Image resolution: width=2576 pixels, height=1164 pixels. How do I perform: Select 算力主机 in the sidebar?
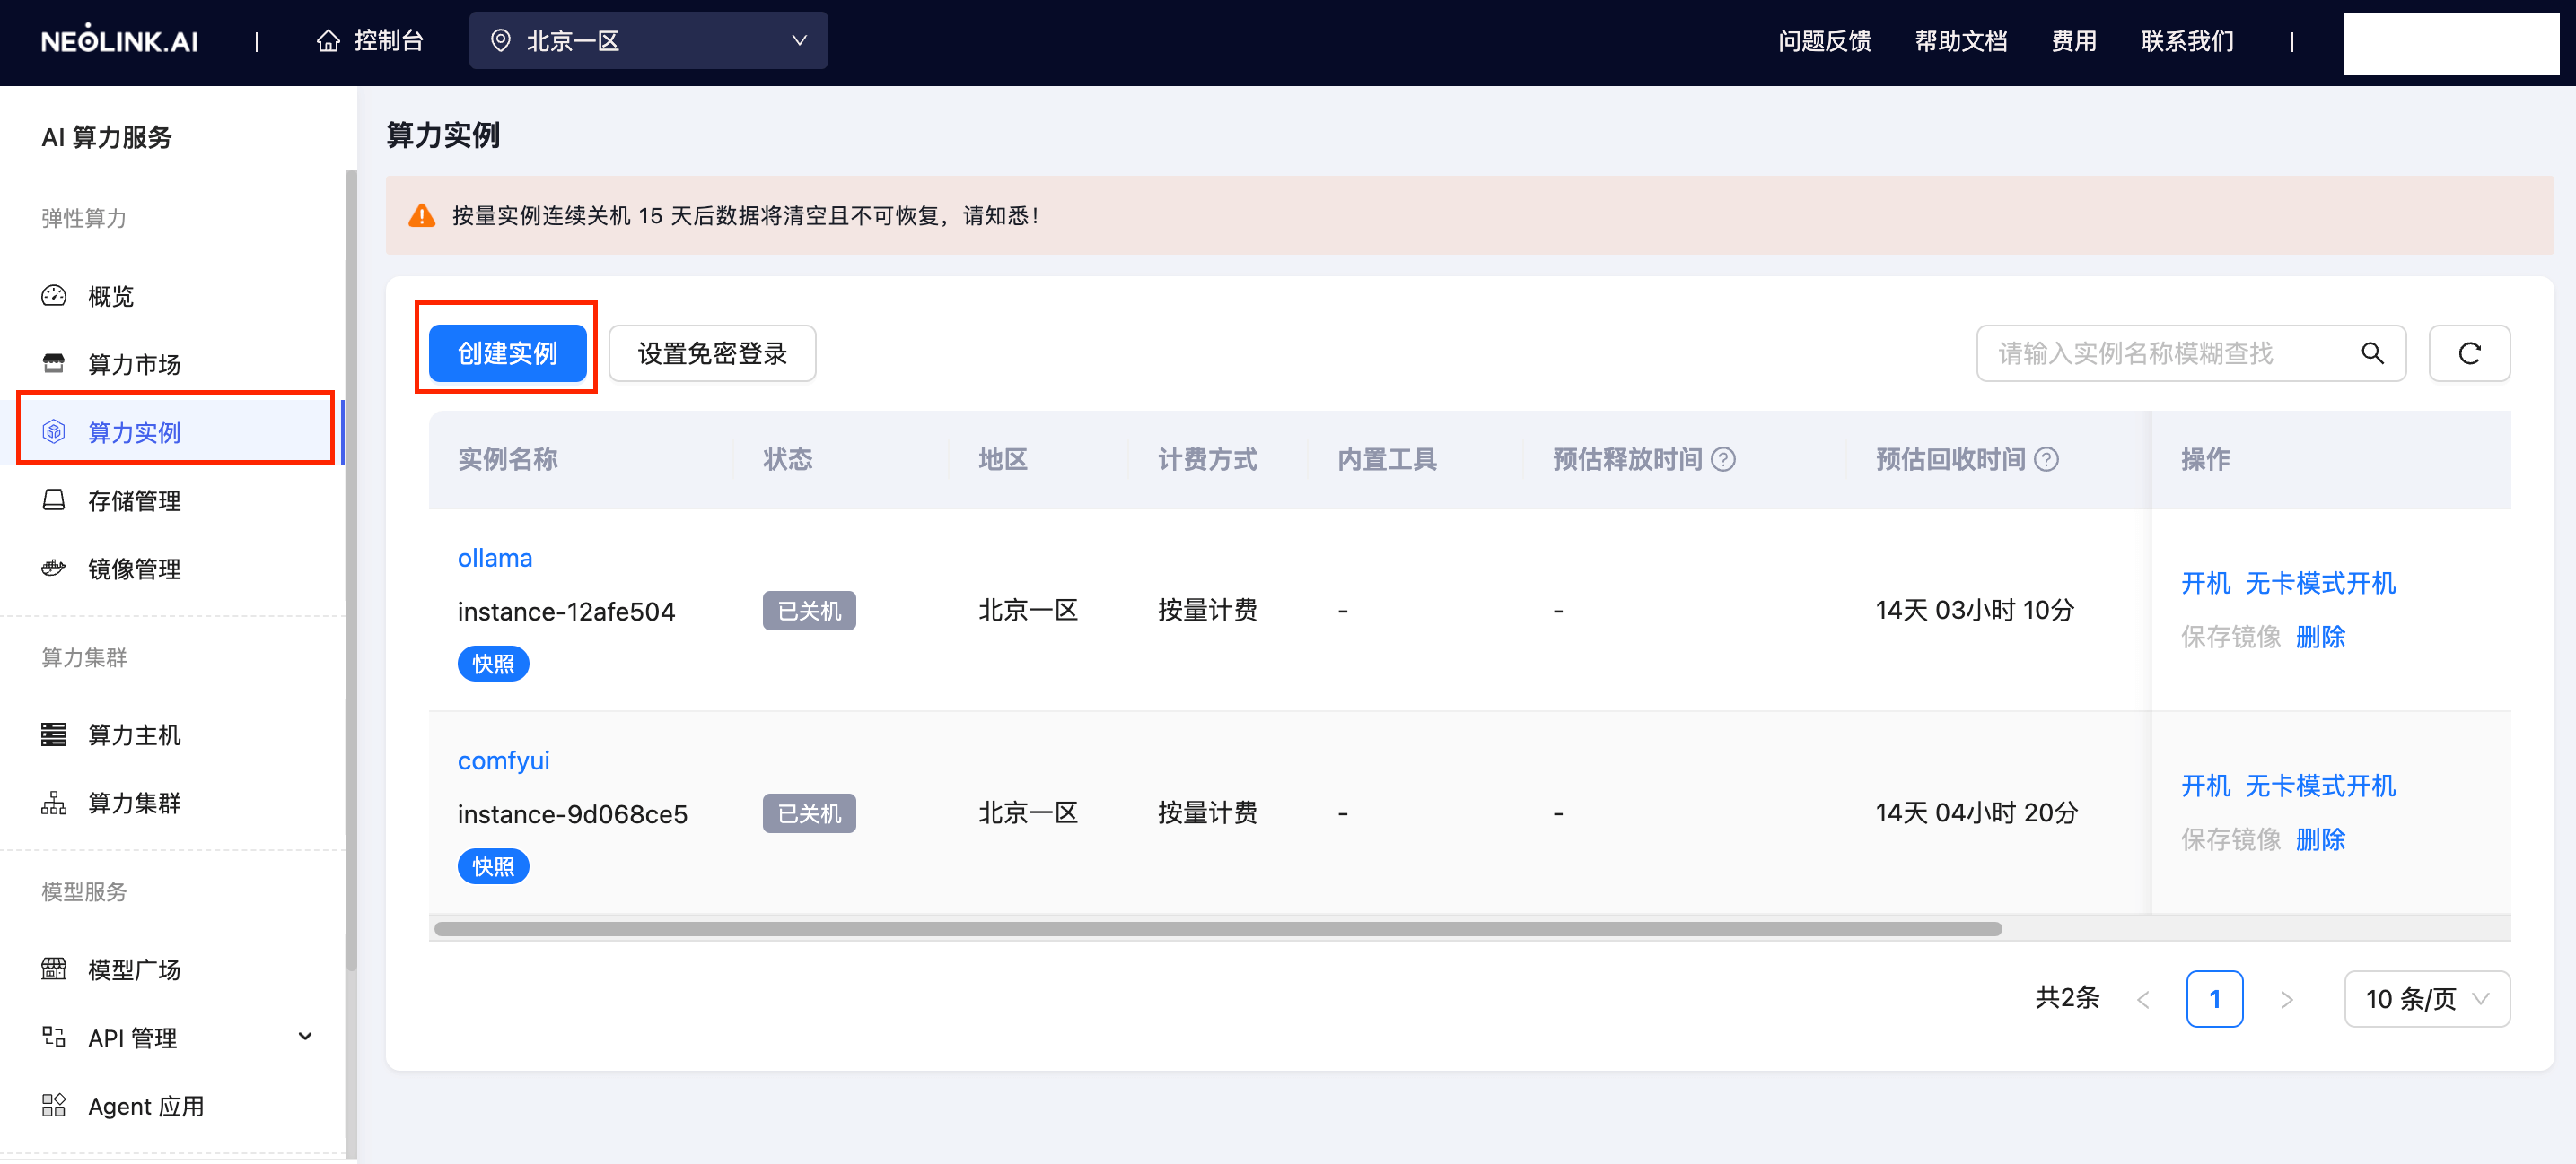coord(133,734)
